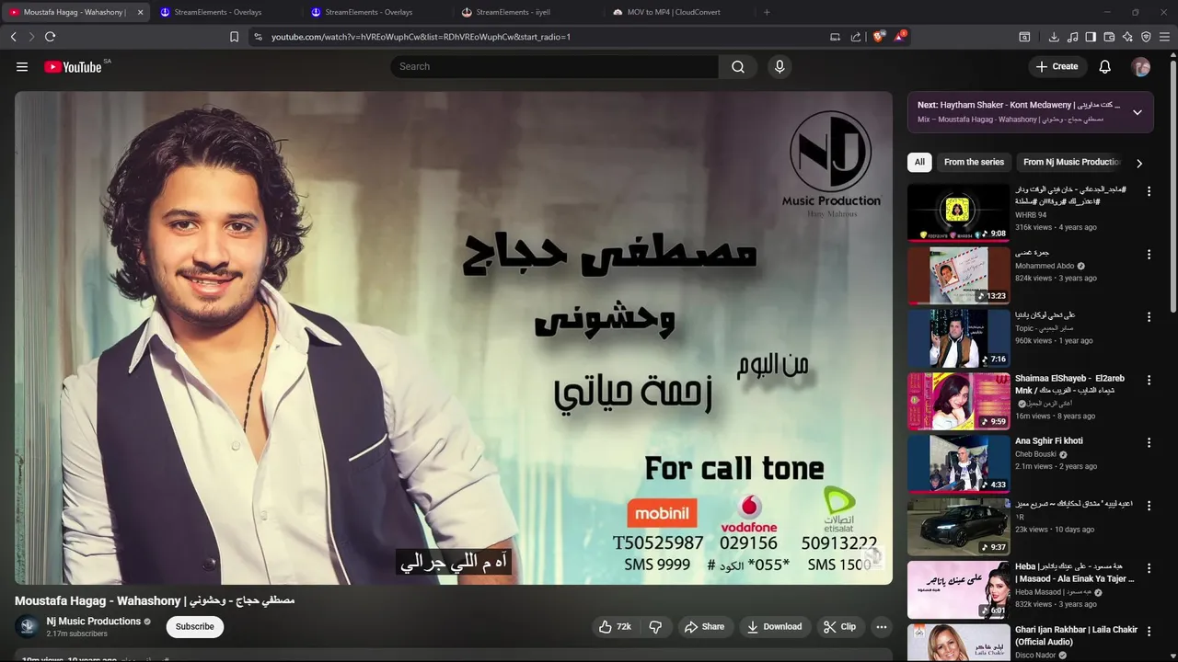Select 'From Nj Music Production' chip
Screen dimensions: 1178x662
(1070, 162)
